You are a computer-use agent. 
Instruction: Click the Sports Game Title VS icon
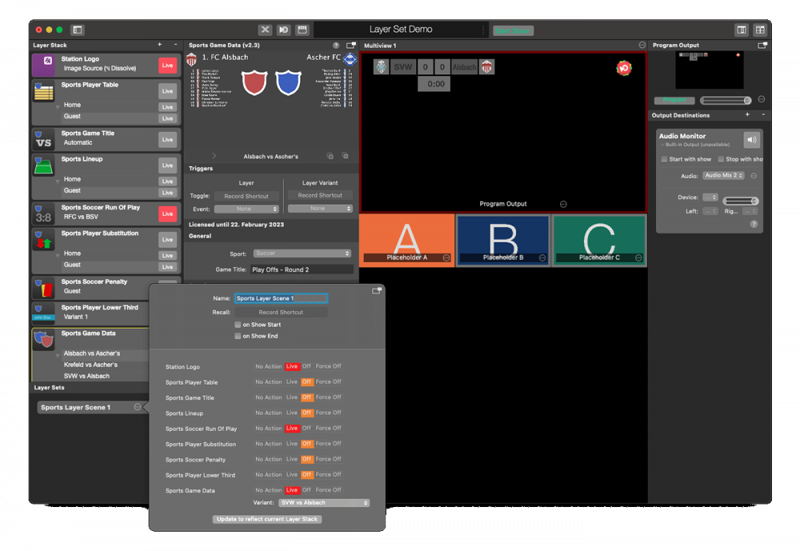coord(44,139)
